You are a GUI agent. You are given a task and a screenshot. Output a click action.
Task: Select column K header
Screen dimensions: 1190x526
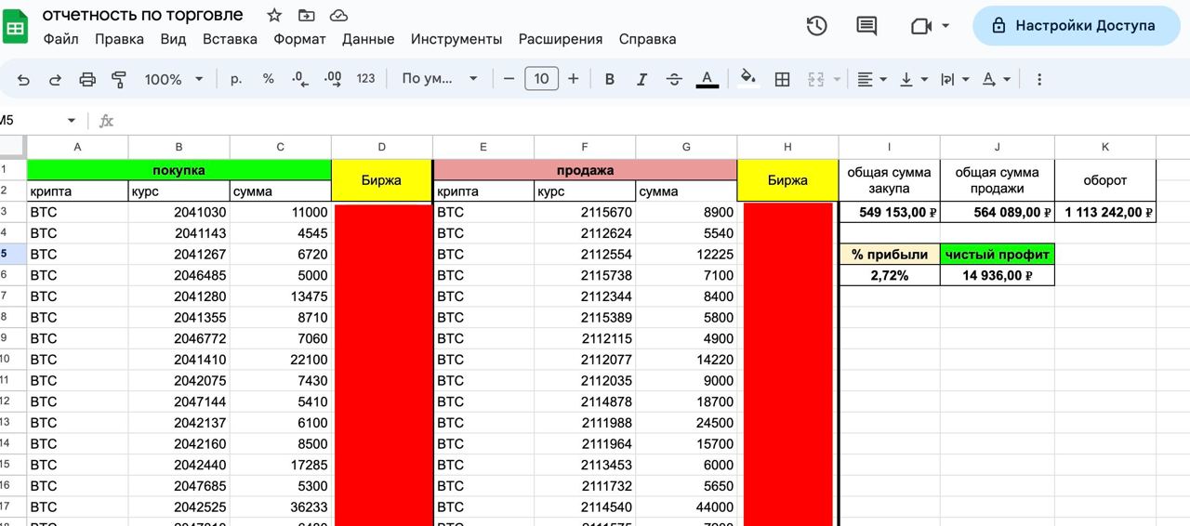pos(1105,147)
